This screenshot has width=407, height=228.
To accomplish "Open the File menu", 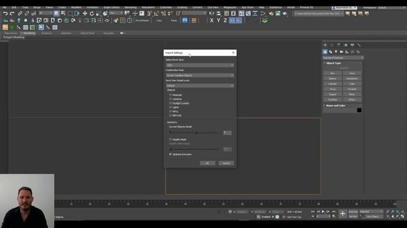I will [x=4, y=8].
